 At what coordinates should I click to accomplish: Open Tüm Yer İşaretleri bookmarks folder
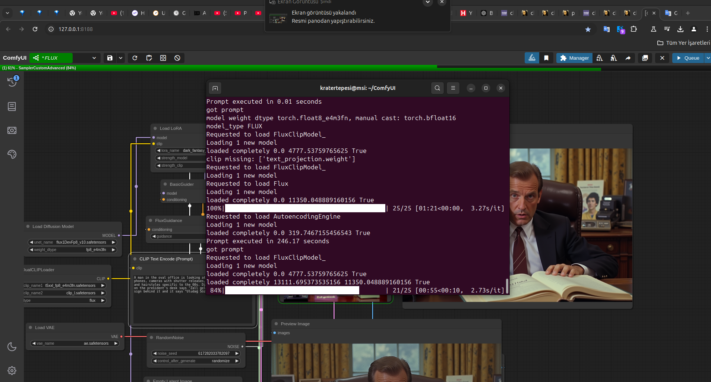tap(683, 43)
